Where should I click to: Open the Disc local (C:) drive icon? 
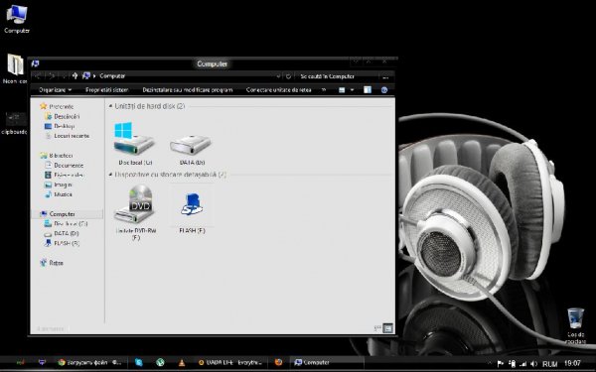(x=134, y=144)
